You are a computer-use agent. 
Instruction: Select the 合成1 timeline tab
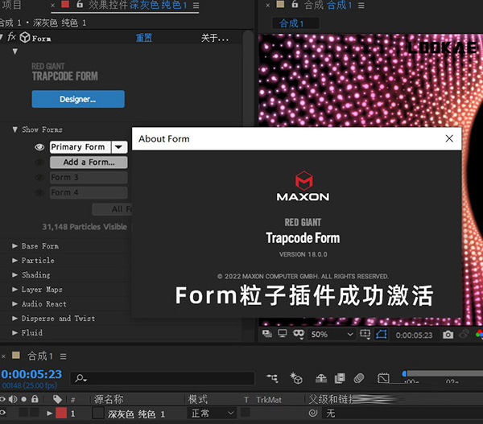(40, 356)
